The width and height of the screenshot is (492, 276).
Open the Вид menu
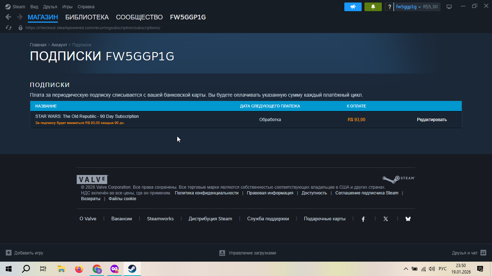[x=34, y=7]
